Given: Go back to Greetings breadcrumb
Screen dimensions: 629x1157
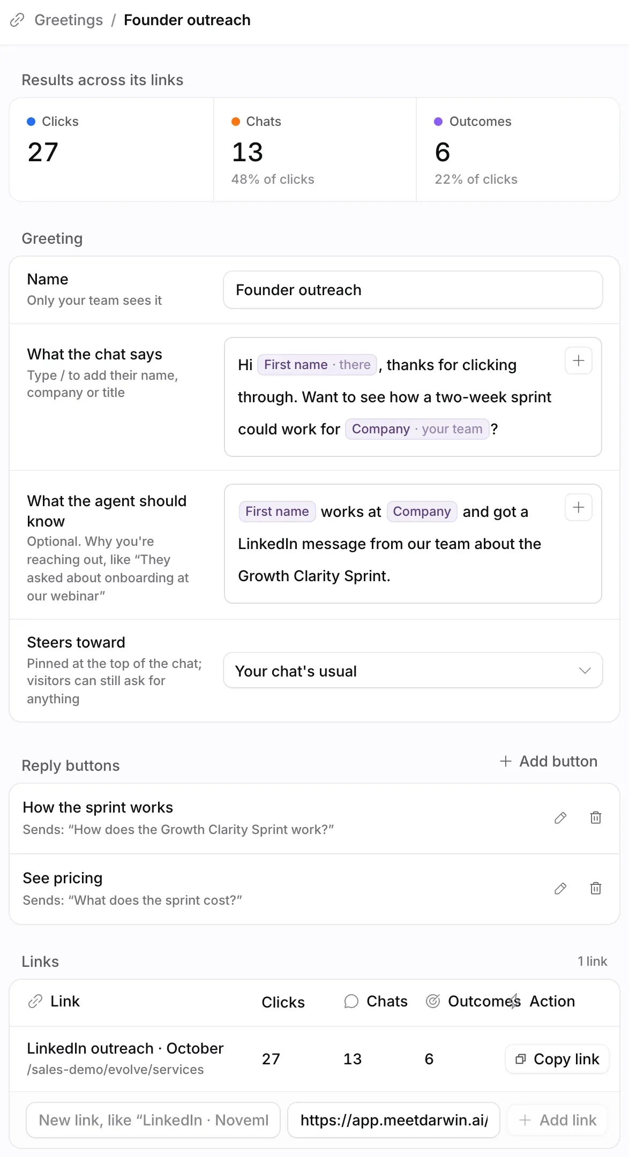Looking at the screenshot, I should tap(69, 20).
